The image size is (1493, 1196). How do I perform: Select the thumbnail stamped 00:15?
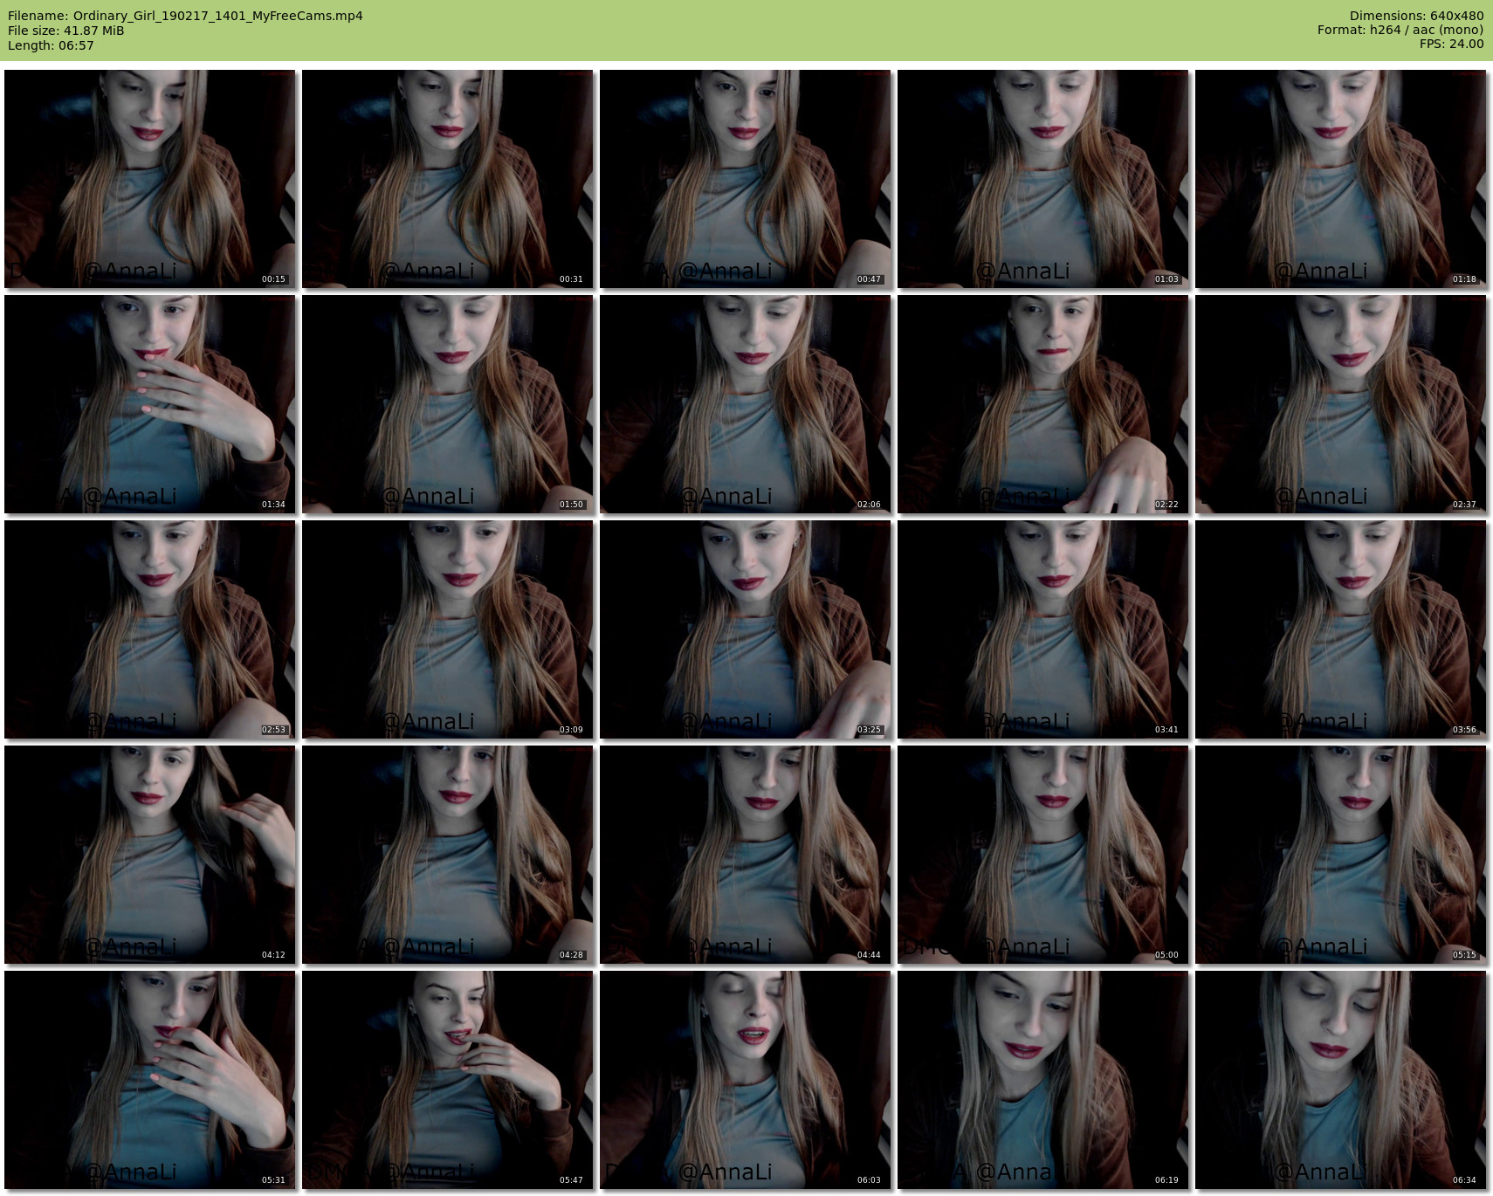click(149, 179)
